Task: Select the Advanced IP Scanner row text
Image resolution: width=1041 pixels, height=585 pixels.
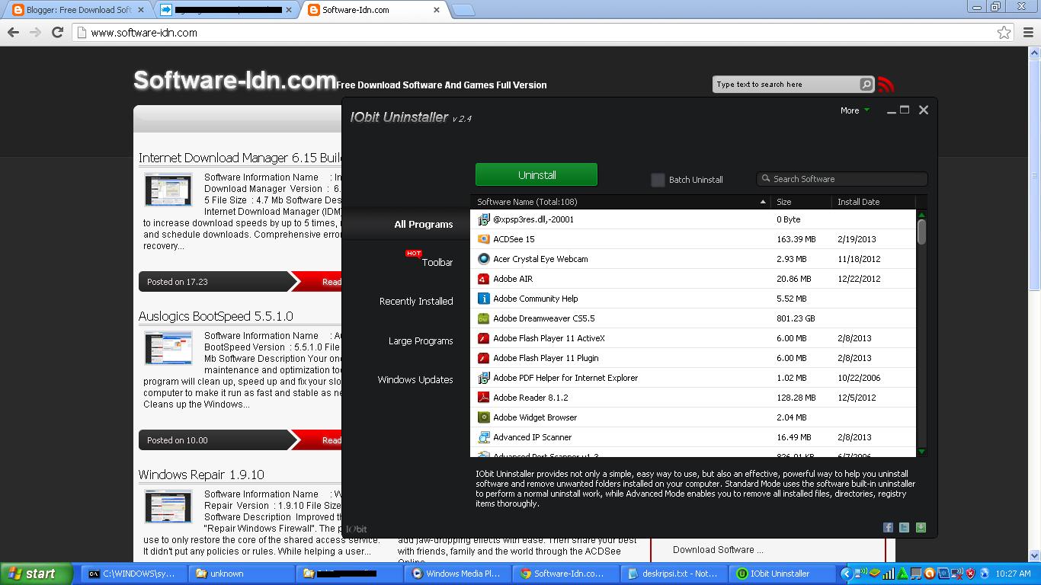Action: click(x=532, y=437)
